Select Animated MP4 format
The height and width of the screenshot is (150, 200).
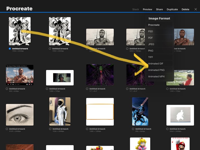click(x=156, y=77)
